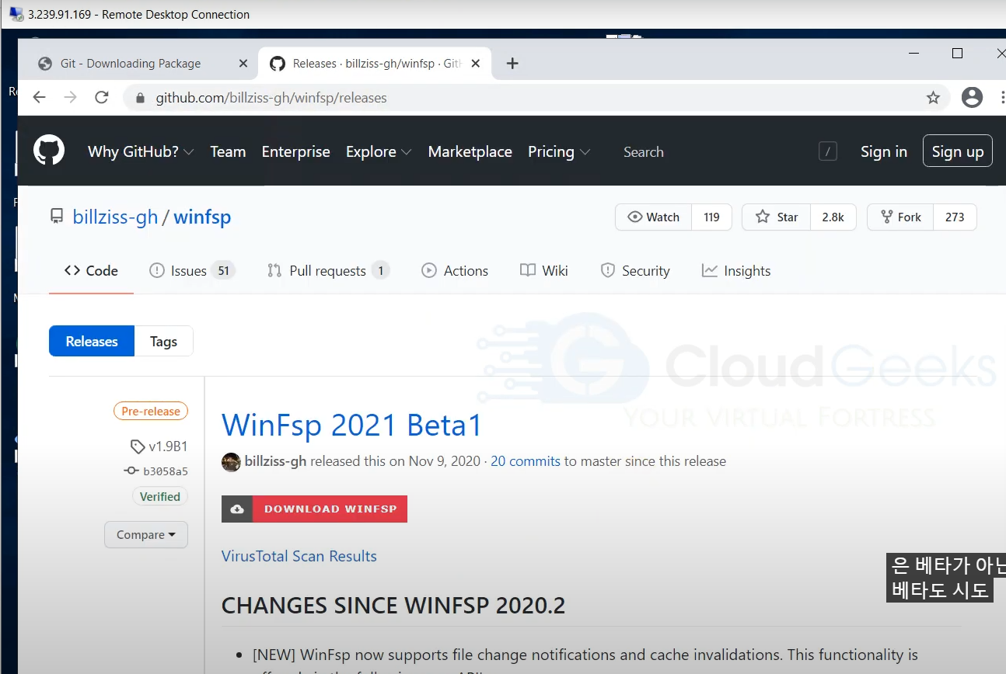
Task: Open the Enterprise nav item
Action: click(x=295, y=152)
